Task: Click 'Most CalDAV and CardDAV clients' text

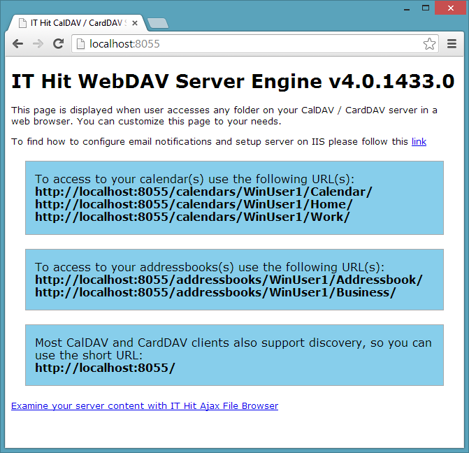Action: point(133,343)
